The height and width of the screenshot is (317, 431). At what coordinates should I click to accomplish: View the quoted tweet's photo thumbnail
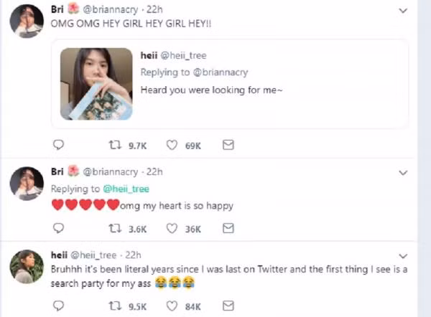coord(96,84)
